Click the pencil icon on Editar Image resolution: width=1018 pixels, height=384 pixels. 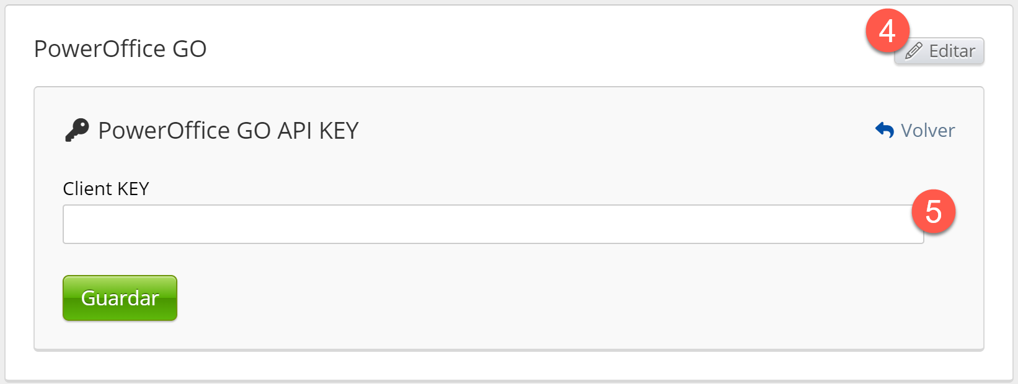click(x=914, y=51)
